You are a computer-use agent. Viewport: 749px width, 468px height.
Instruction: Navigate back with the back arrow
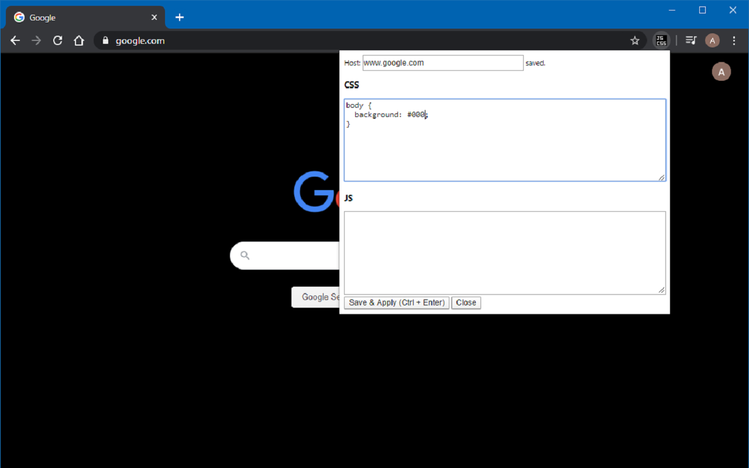[x=15, y=40]
